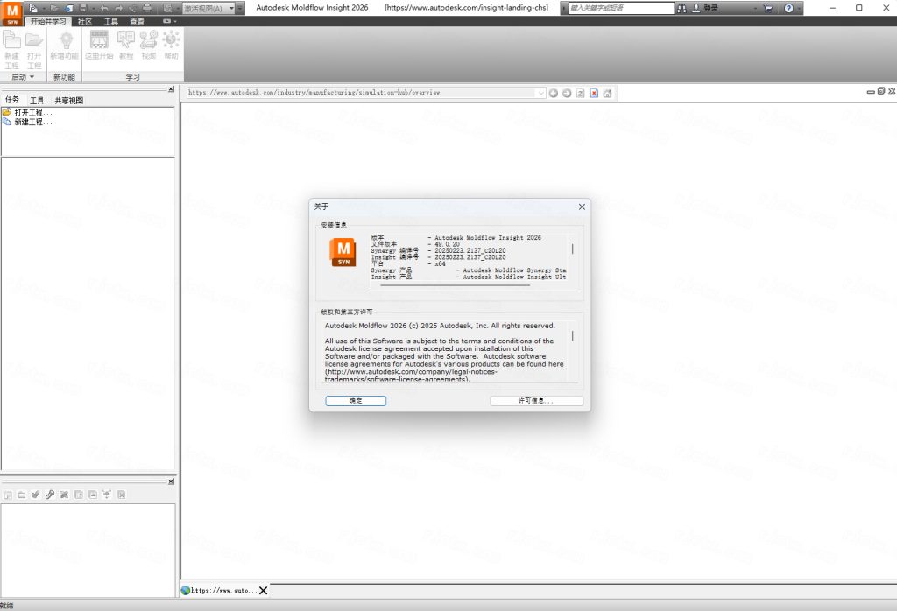Viewport: 897px width, 611px height.
Task: Click the browser Forward navigation arrow
Action: pyautogui.click(x=567, y=93)
